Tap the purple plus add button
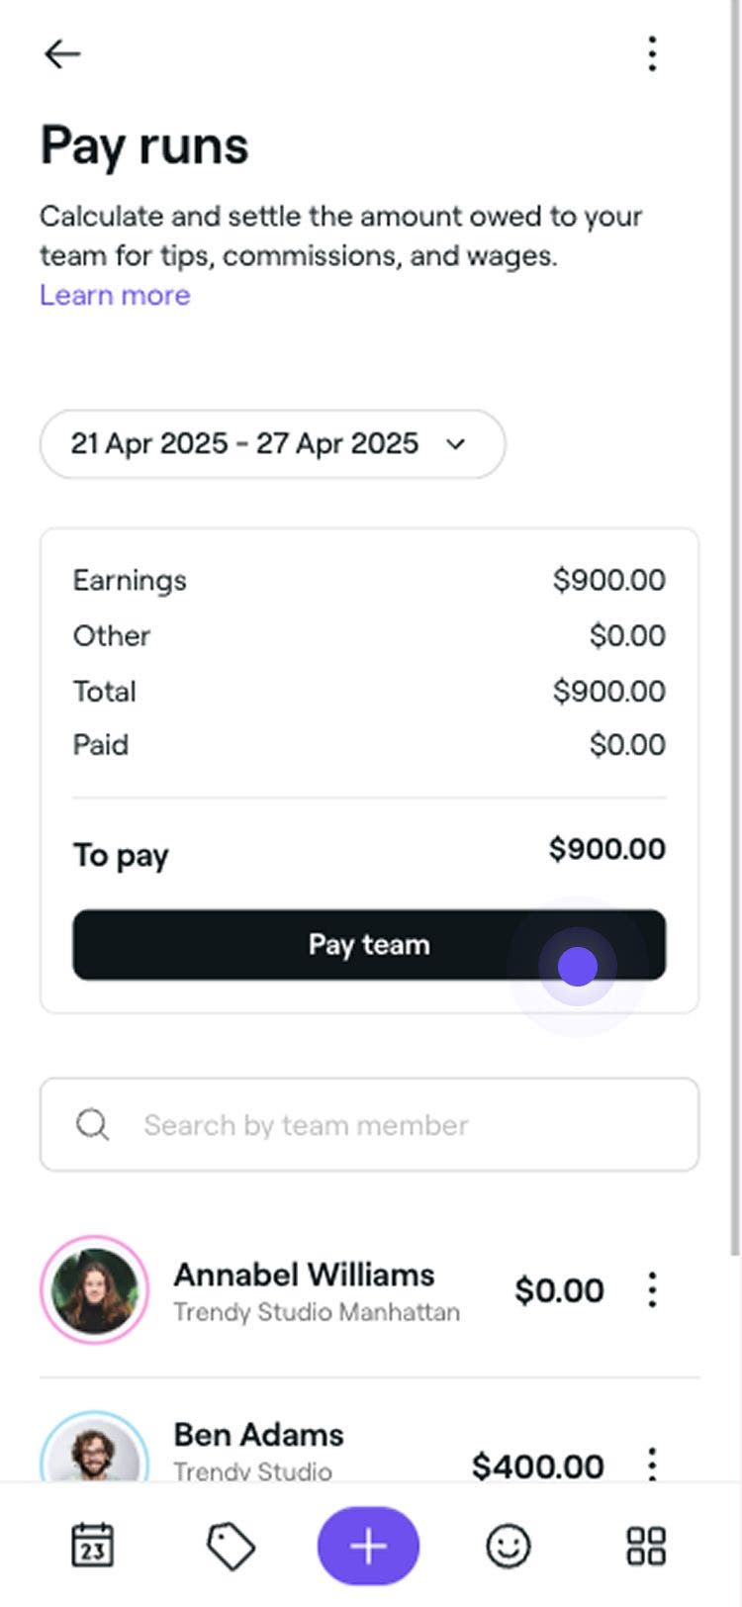The image size is (742, 1607). (x=368, y=1546)
